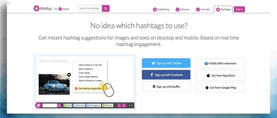Viewport: 277px width, 118px height.
Task: Select the #Porsche hashtag suggestion
Action: pos(79,106)
